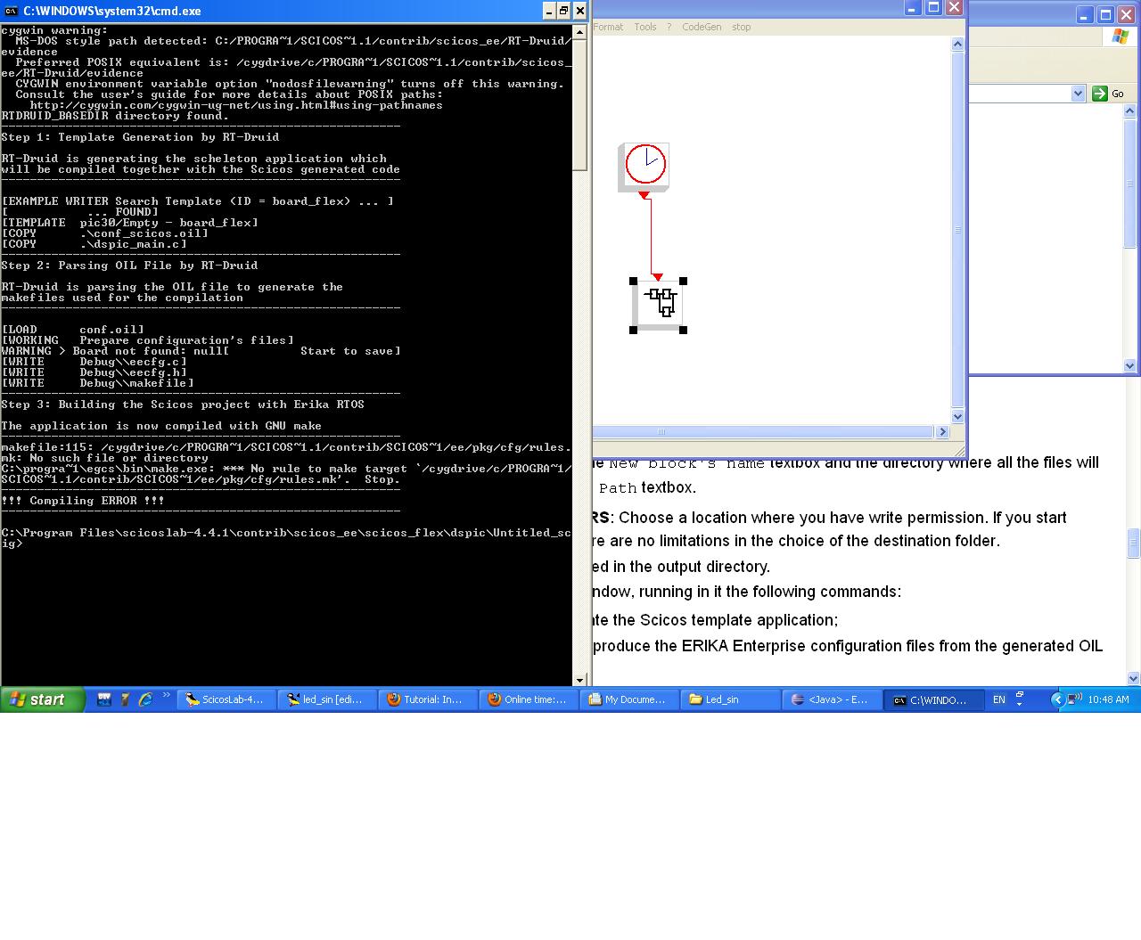The width and height of the screenshot is (1141, 940).
Task: Click tutorial page scrollbar thumb
Action: [1134, 544]
